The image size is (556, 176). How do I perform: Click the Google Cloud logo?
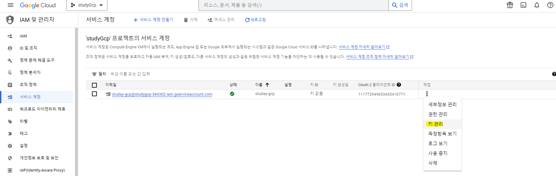pyautogui.click(x=38, y=5)
